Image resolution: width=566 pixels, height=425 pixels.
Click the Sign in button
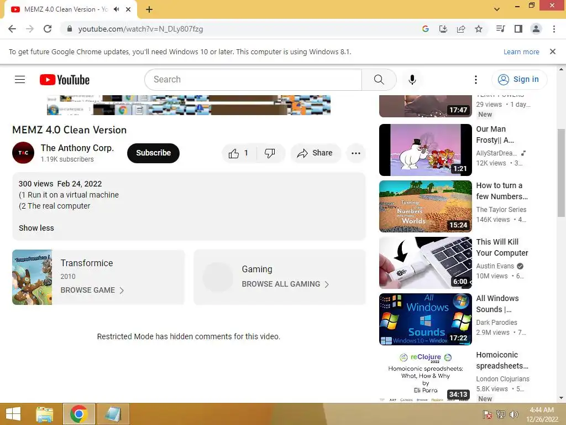click(519, 80)
